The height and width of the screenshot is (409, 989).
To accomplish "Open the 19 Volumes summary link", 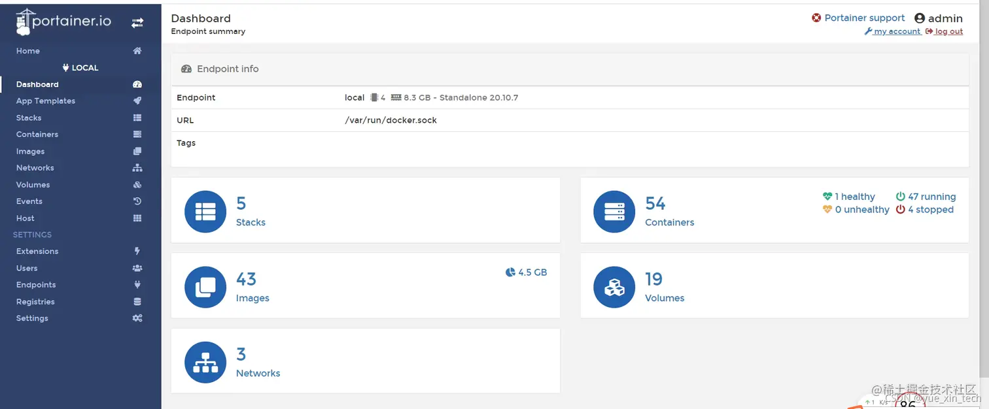I will point(774,286).
